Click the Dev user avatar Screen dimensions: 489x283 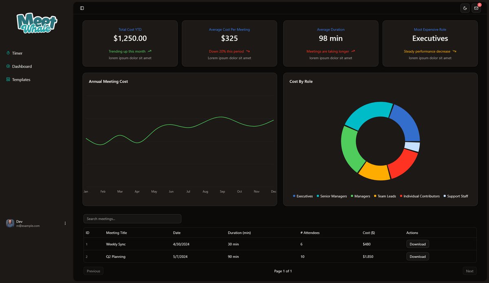[x=10, y=223]
